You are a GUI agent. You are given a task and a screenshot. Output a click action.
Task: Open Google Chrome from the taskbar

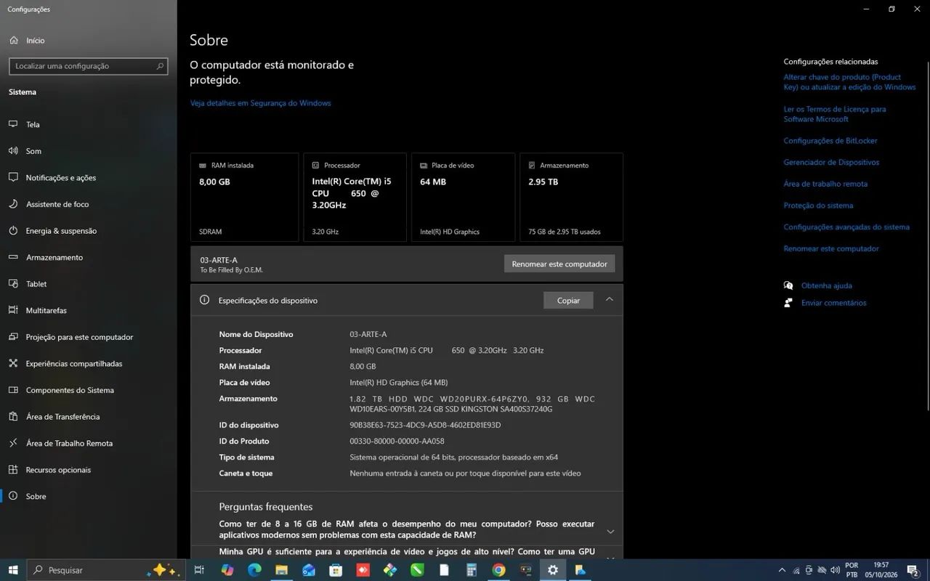click(x=498, y=570)
